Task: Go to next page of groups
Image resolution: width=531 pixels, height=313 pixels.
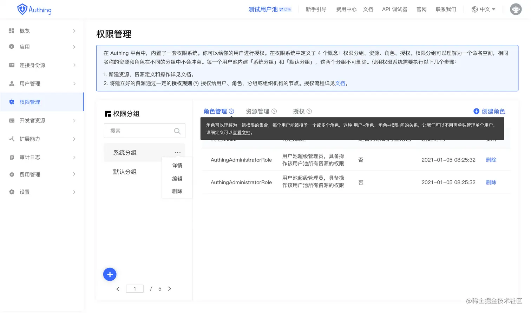Action: click(170, 289)
